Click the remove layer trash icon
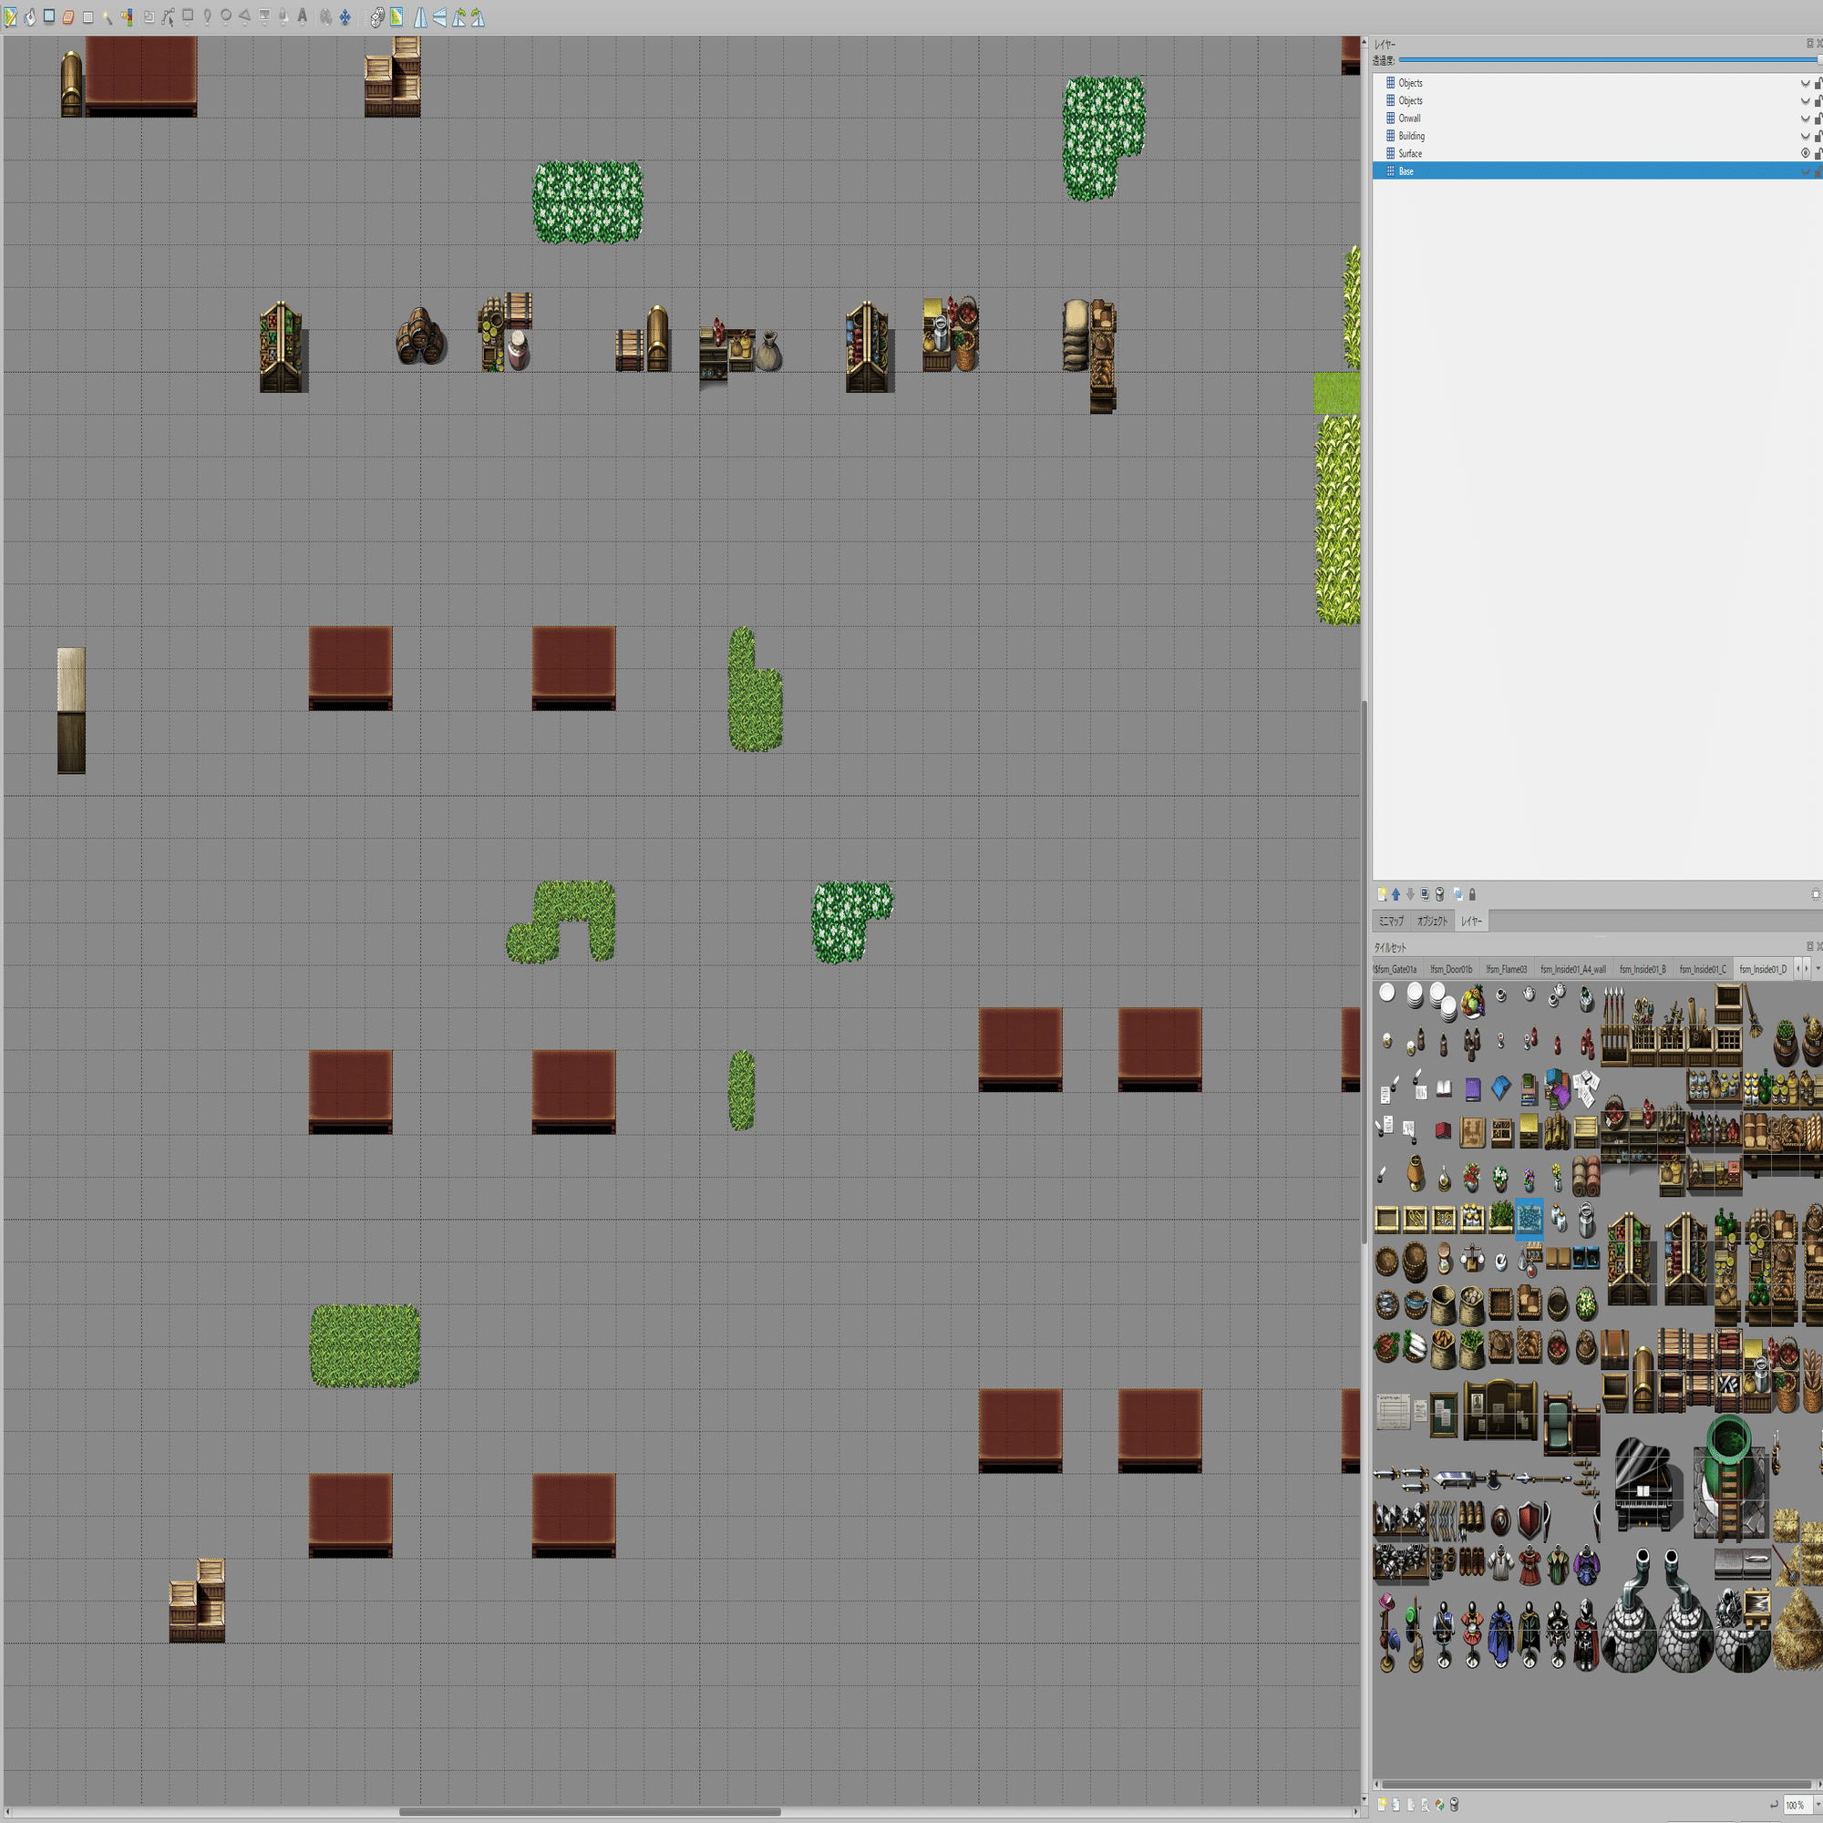 (1439, 894)
